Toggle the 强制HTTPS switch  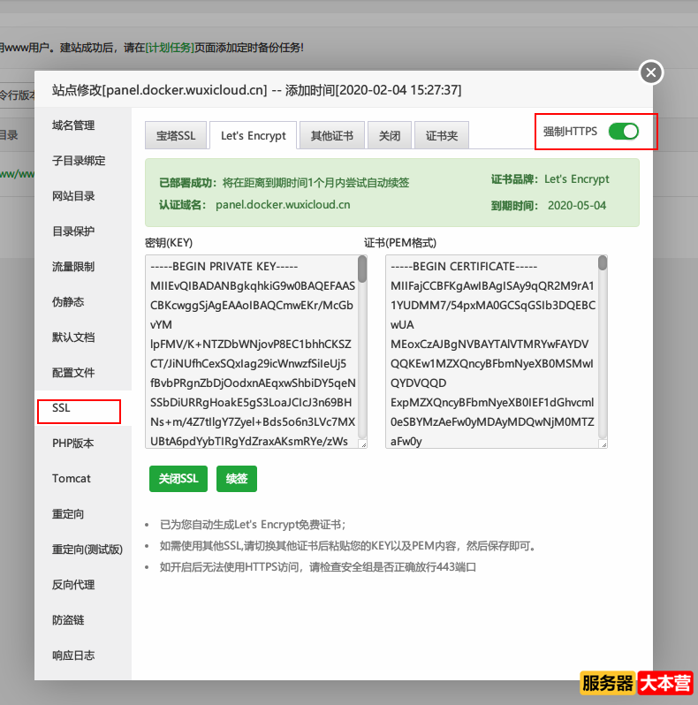[x=624, y=132]
